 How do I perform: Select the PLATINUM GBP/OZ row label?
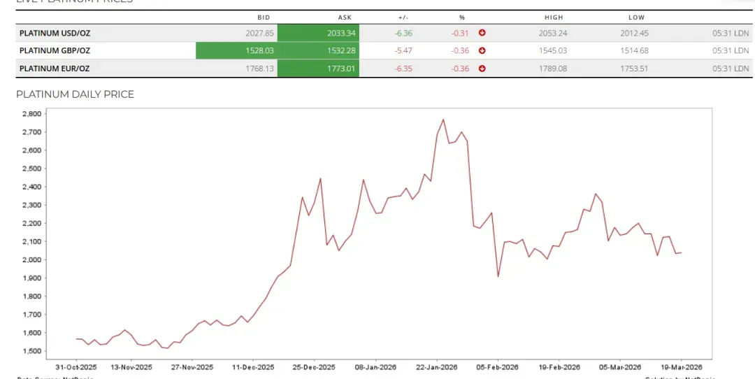pyautogui.click(x=55, y=50)
